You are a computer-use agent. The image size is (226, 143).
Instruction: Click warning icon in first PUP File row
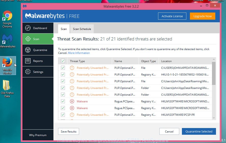(x=72, y=68)
